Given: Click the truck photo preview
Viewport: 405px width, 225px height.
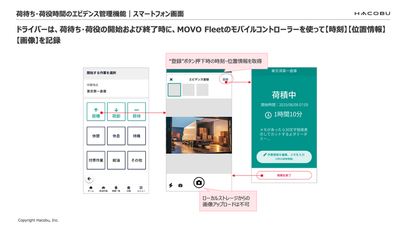Looking at the screenshot, I should pyautogui.click(x=199, y=135).
